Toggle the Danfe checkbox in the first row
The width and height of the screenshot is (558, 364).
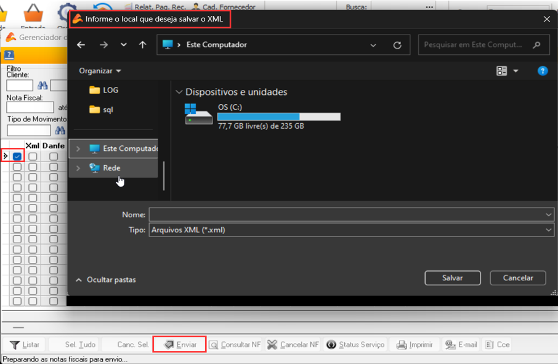[x=54, y=156]
